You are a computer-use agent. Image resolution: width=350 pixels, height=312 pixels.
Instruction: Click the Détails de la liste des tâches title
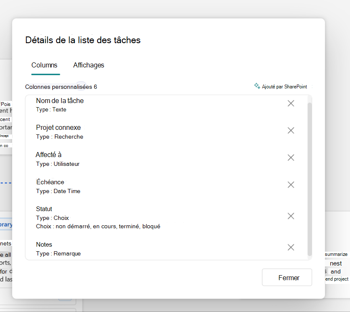(83, 40)
